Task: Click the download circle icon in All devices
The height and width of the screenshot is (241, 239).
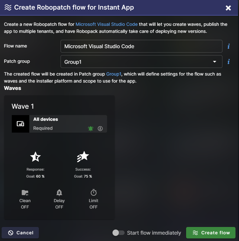Action: [x=100, y=128]
